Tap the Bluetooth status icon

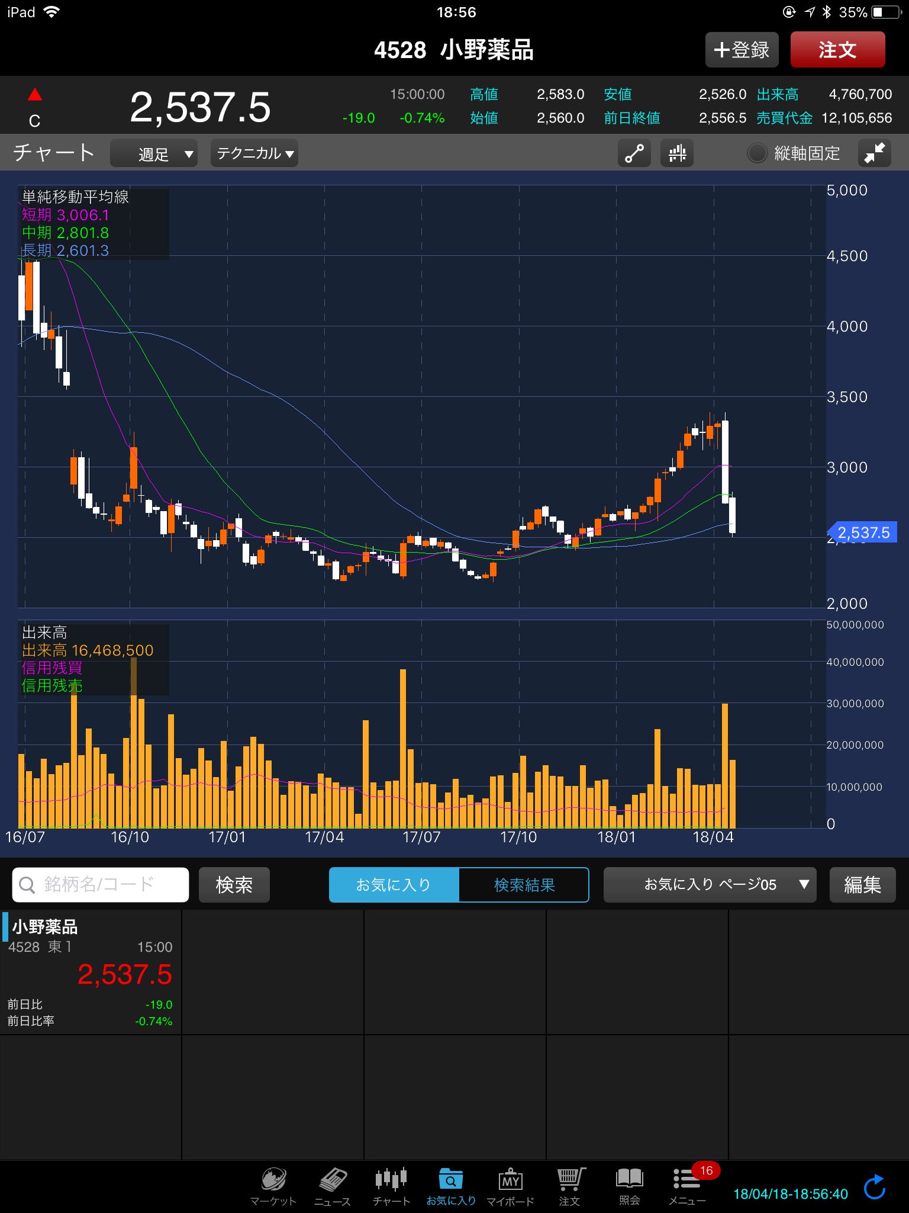(826, 12)
